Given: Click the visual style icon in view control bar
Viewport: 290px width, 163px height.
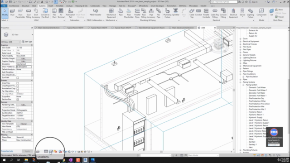Looking at the screenshot, I should point(51,152).
